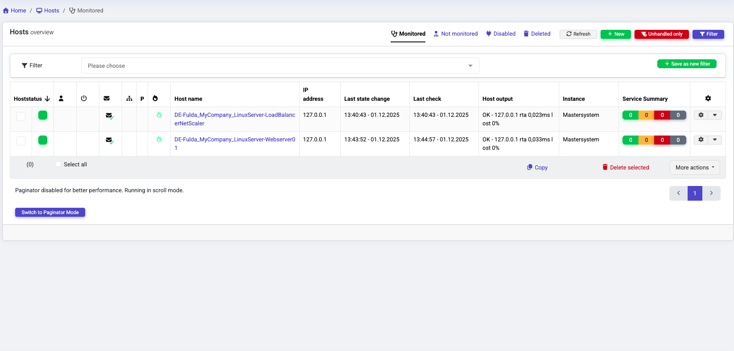Expand the More actions dropdown
Image resolution: width=734 pixels, height=351 pixels.
pyautogui.click(x=694, y=168)
